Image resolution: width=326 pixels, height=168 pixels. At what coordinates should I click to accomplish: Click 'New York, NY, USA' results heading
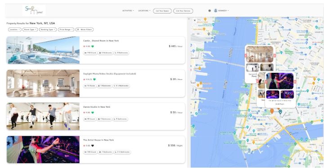42,23
